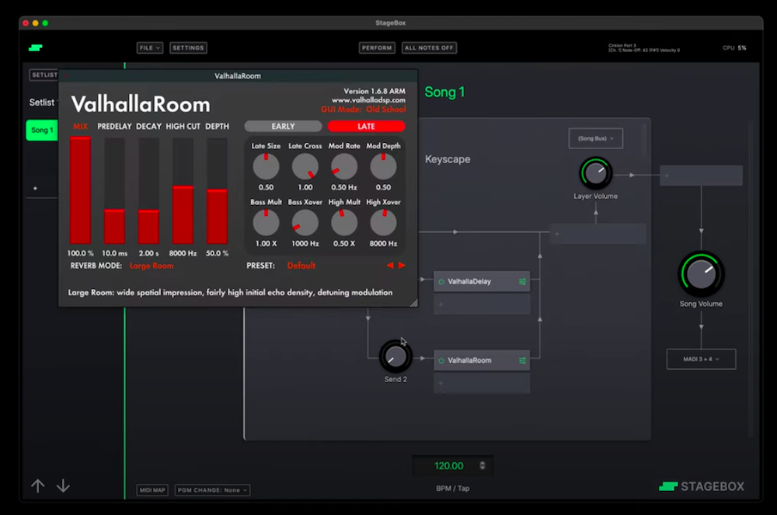The height and width of the screenshot is (515, 777).
Task: Click the Bass Xover knob
Action: point(305,222)
